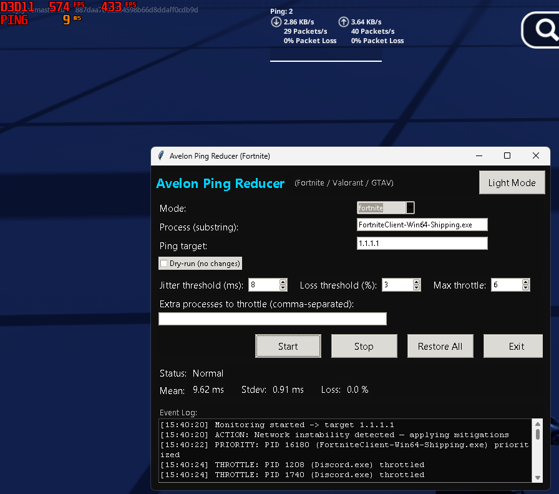Close the Avelon Ping Reducer window
This screenshot has width=559, height=494.
point(535,156)
